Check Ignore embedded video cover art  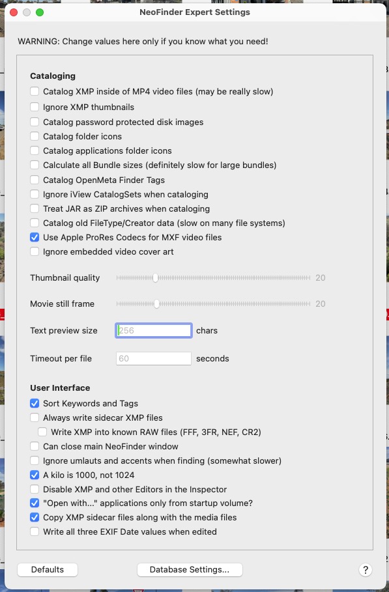(x=34, y=251)
